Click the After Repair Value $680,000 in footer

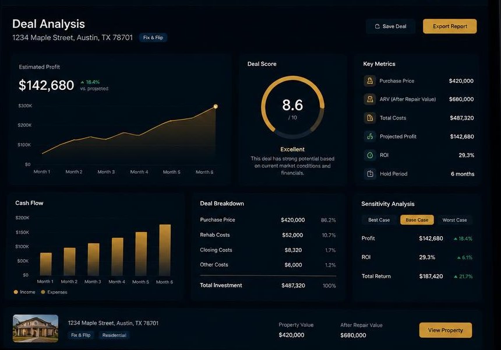click(353, 335)
